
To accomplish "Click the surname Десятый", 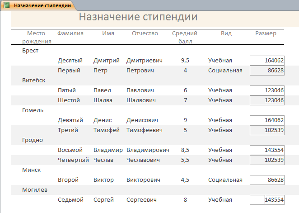I will pyautogui.click(x=70, y=61).
